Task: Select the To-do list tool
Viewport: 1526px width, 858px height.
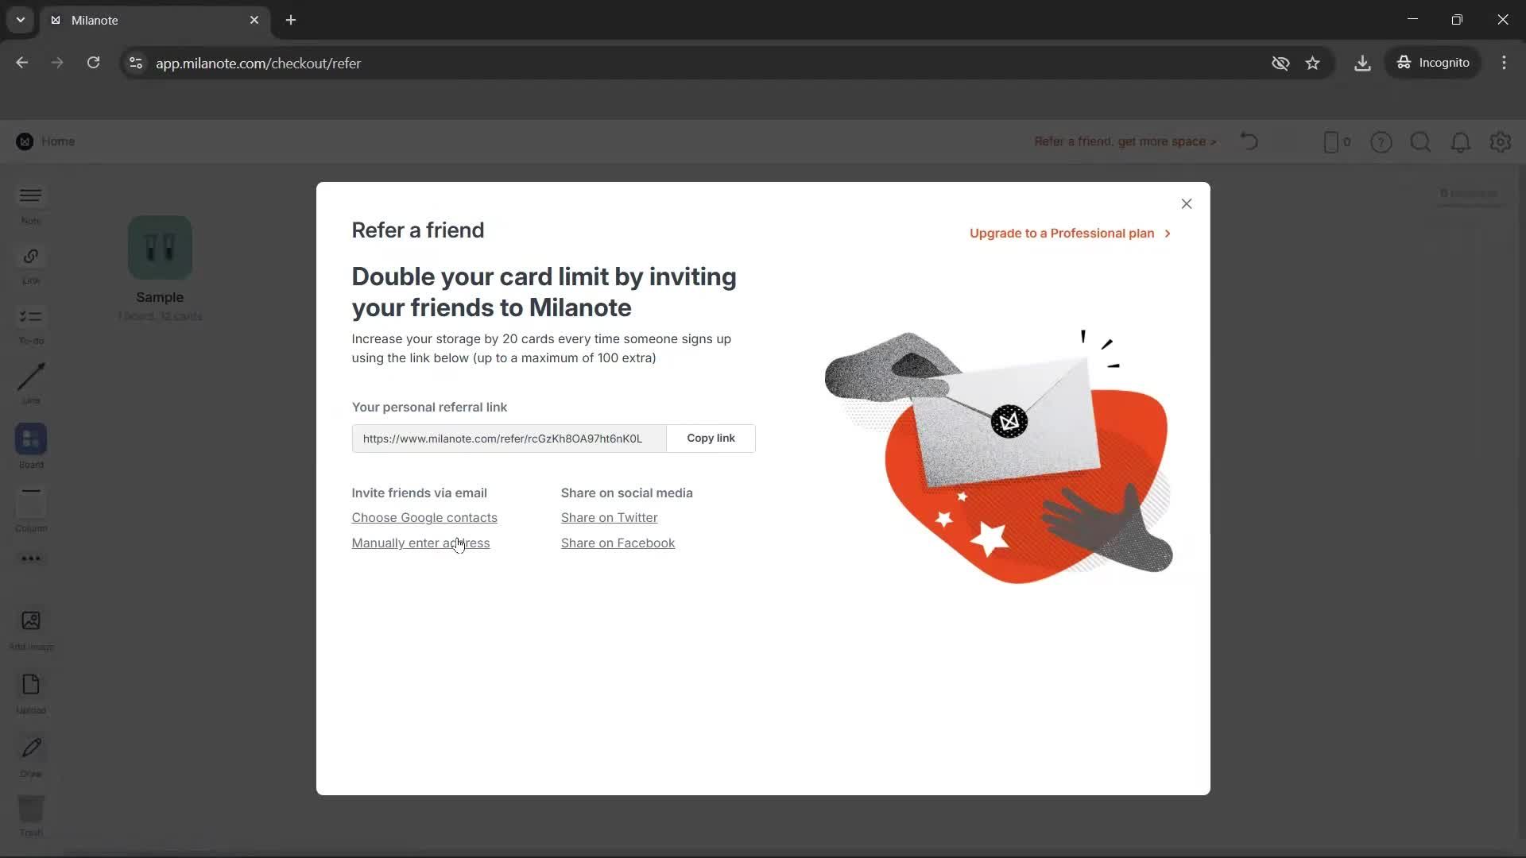Action: [31, 317]
